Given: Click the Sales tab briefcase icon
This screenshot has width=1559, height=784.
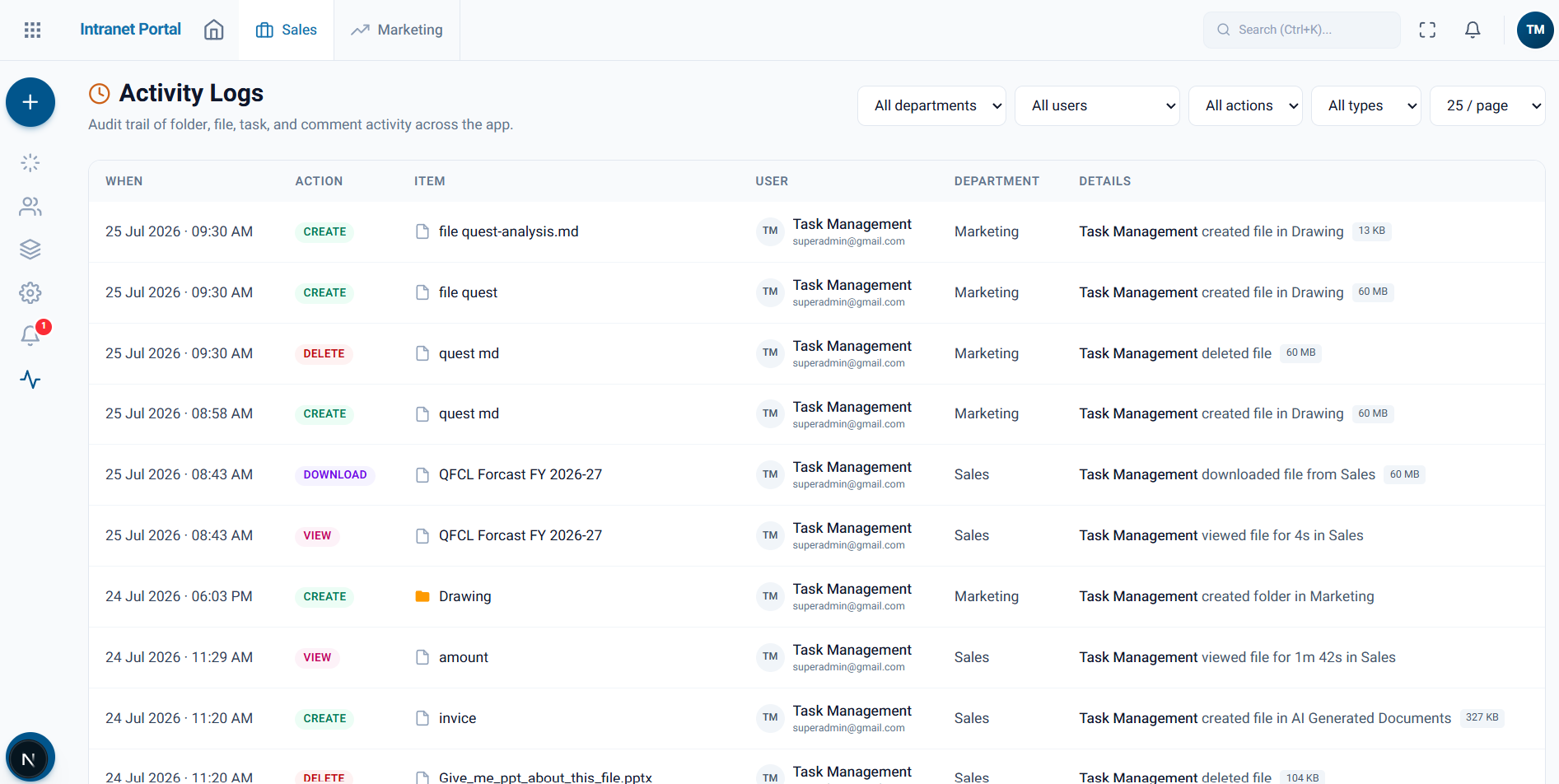Looking at the screenshot, I should [x=264, y=30].
